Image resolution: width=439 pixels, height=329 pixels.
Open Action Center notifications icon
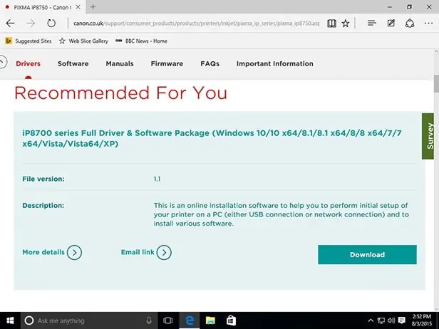pos(402,320)
